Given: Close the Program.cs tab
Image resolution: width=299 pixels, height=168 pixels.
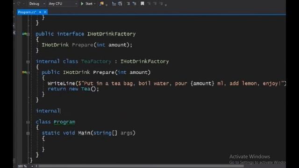Looking at the screenshot, I should pos(45,12).
